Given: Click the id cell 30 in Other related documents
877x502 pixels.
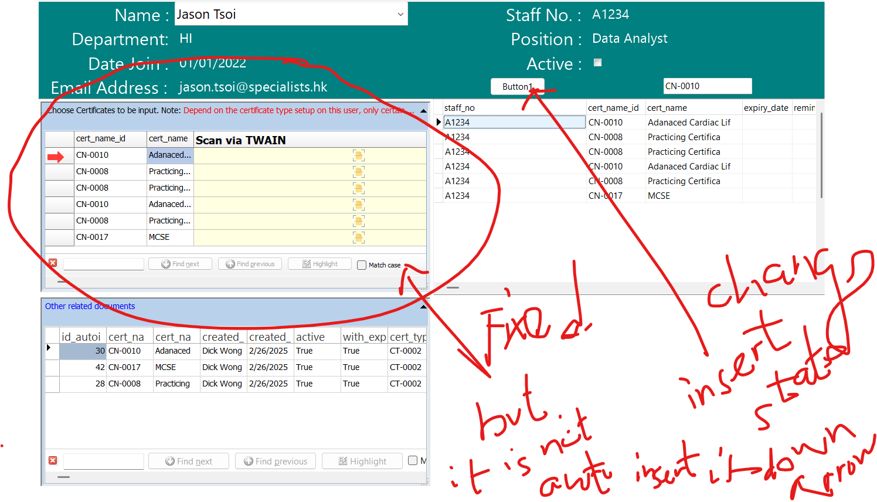Looking at the screenshot, I should [x=83, y=351].
